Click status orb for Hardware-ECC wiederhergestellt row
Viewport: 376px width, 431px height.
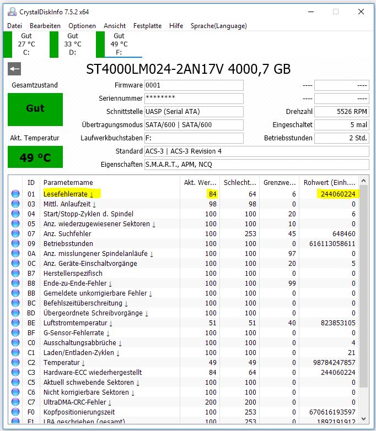point(15,372)
